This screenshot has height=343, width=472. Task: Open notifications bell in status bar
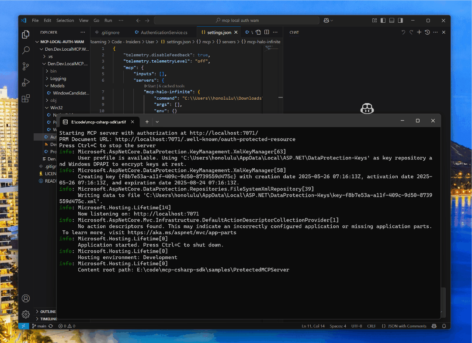pyautogui.click(x=444, y=326)
